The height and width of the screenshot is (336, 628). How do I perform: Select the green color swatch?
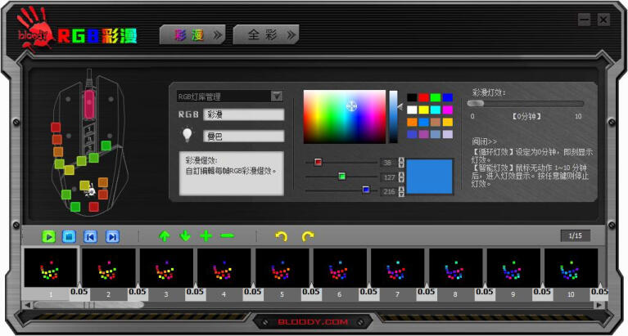(x=436, y=97)
